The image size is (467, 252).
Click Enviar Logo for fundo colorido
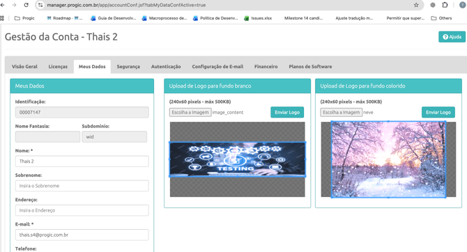[x=438, y=112]
